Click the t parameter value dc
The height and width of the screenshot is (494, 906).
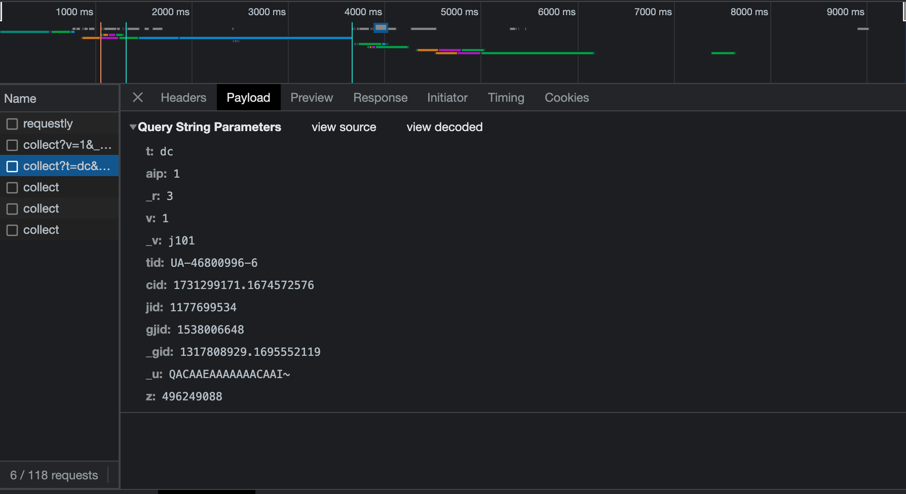click(x=167, y=151)
